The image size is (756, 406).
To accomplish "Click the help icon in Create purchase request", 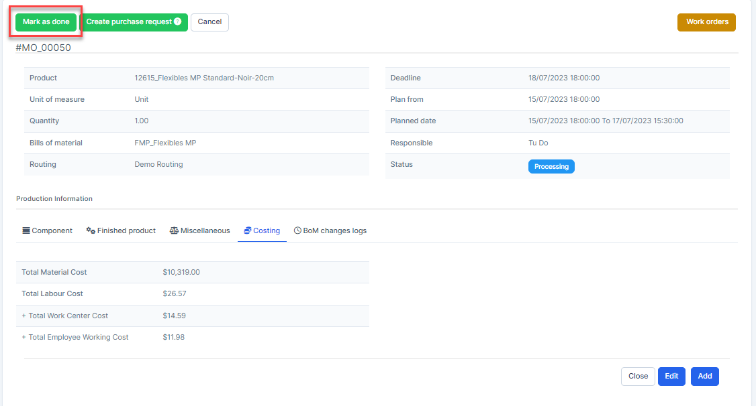I will (x=177, y=21).
